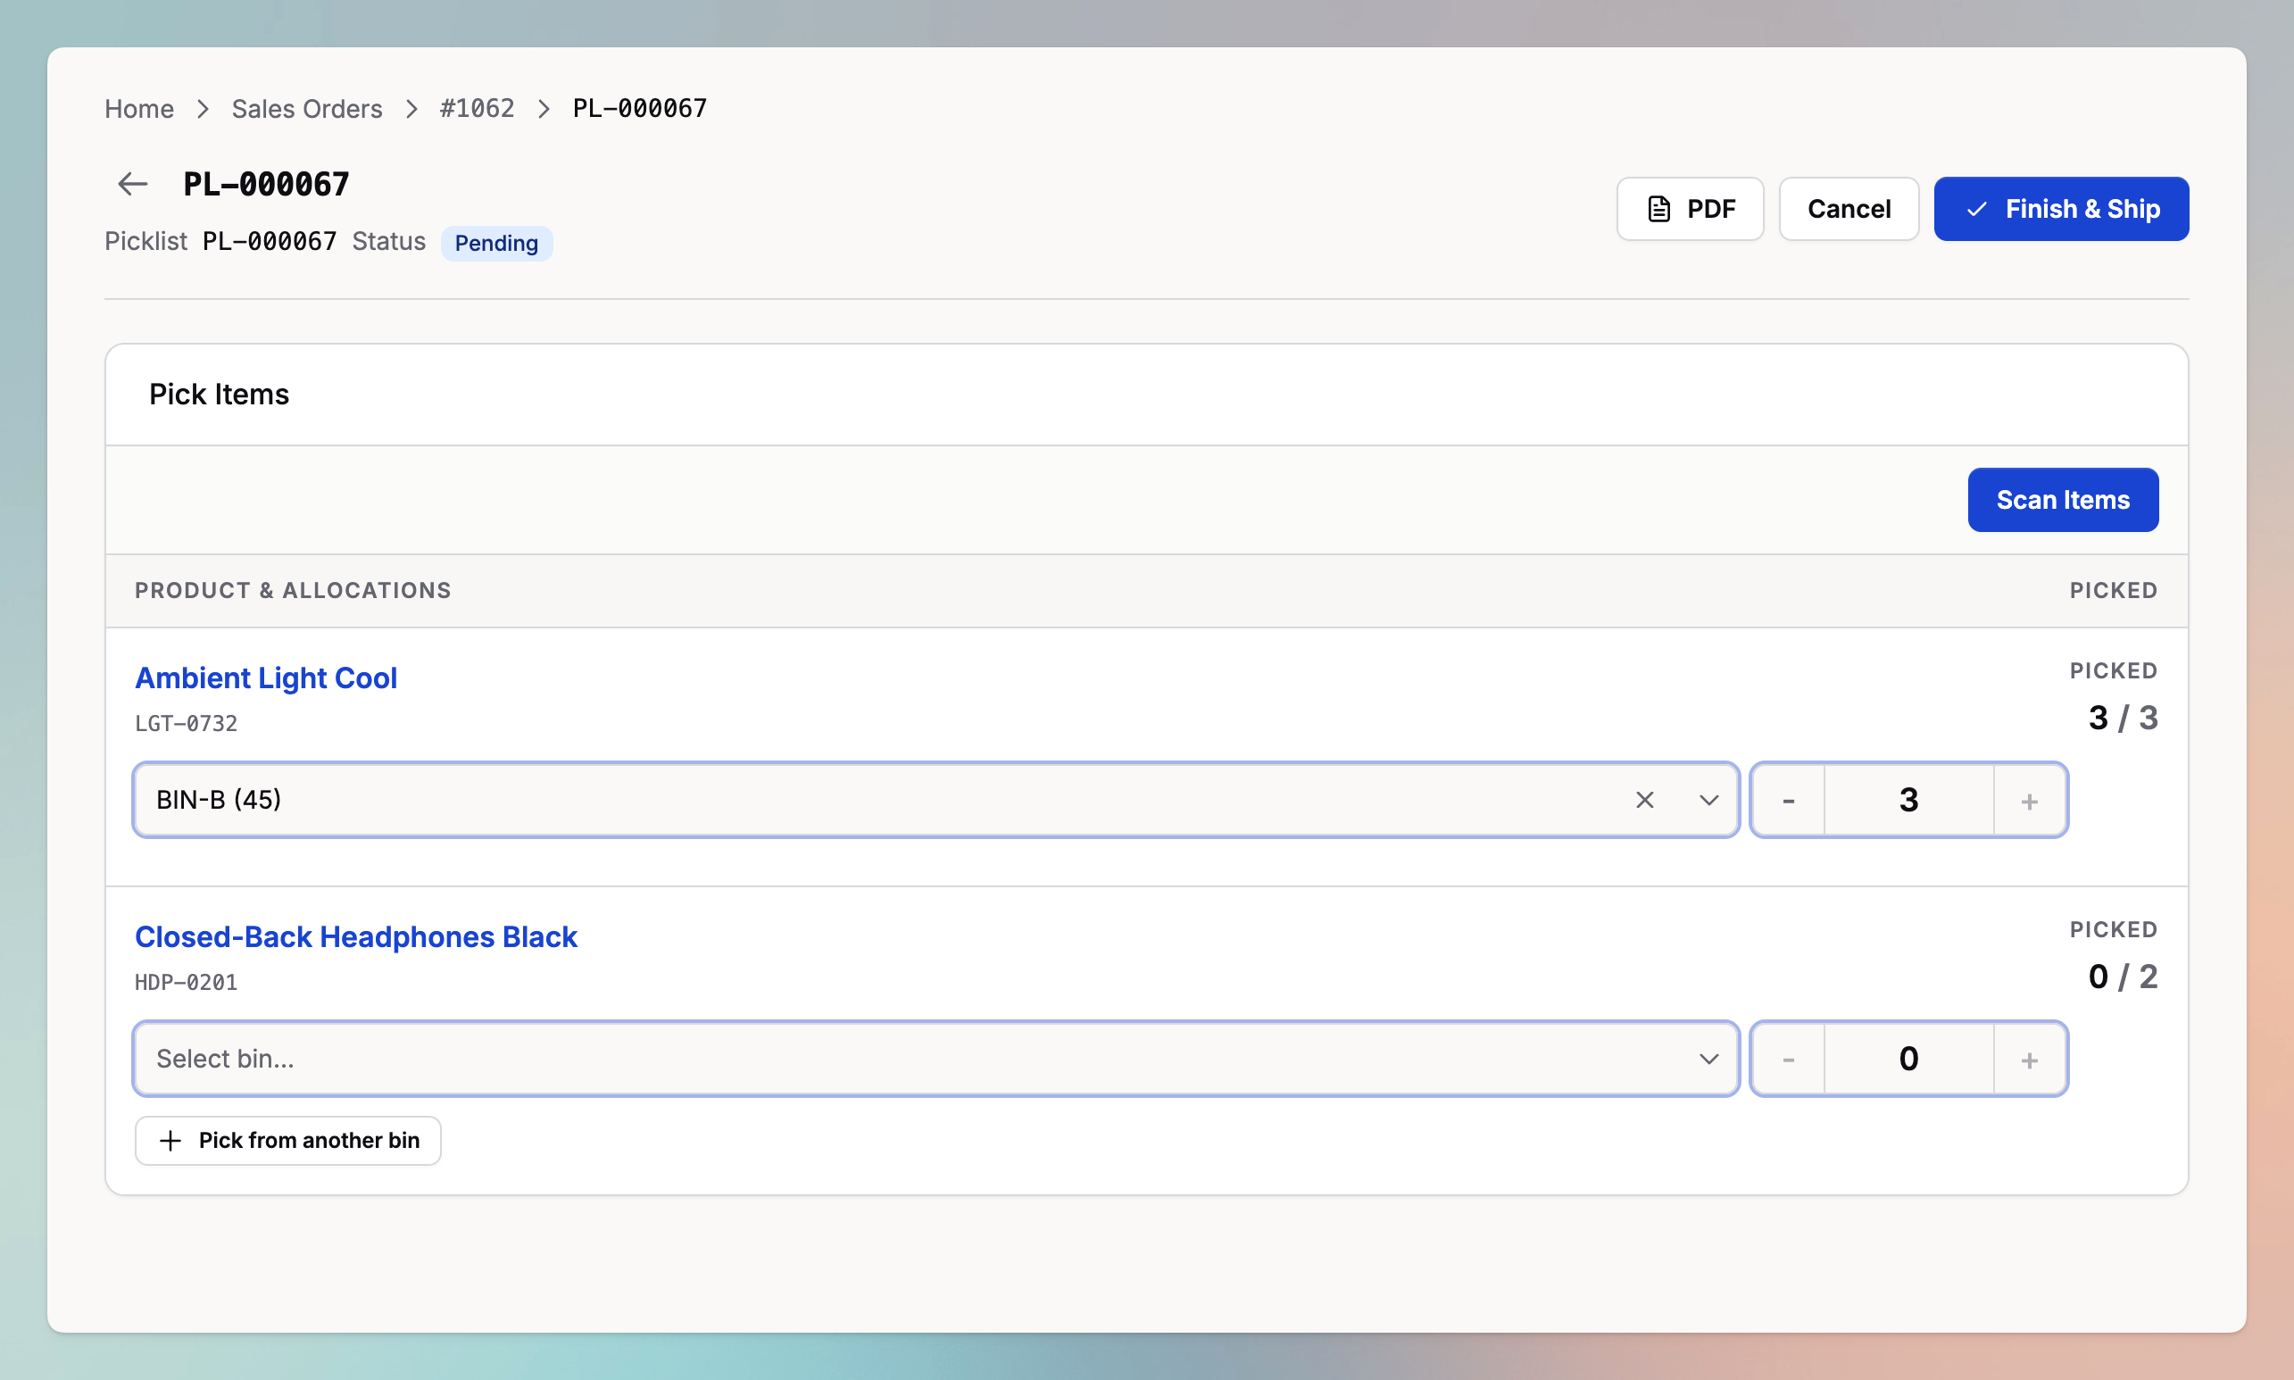2294x1380 pixels.
Task: Open order #1062 from the breadcrumb
Action: (x=476, y=109)
